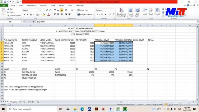The width and height of the screenshot is (199, 112).
Task: Click the decrease indent icon
Action: click(x=66, y=14)
